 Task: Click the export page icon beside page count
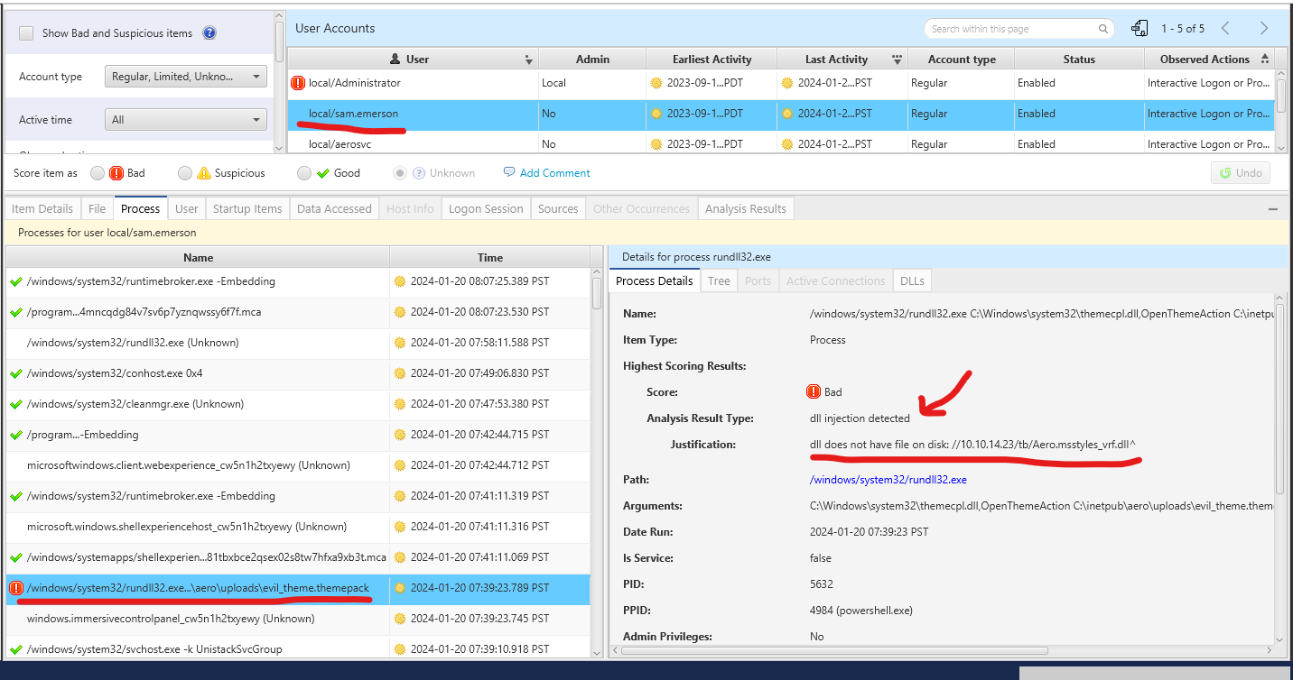(x=1140, y=29)
